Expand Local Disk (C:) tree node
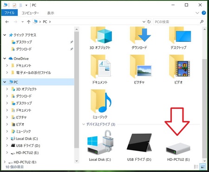209x172 pixels. [7, 139]
